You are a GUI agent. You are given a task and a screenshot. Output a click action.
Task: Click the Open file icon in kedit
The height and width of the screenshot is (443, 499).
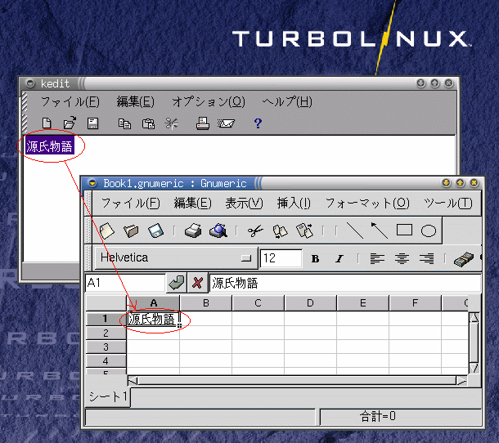pos(70,123)
